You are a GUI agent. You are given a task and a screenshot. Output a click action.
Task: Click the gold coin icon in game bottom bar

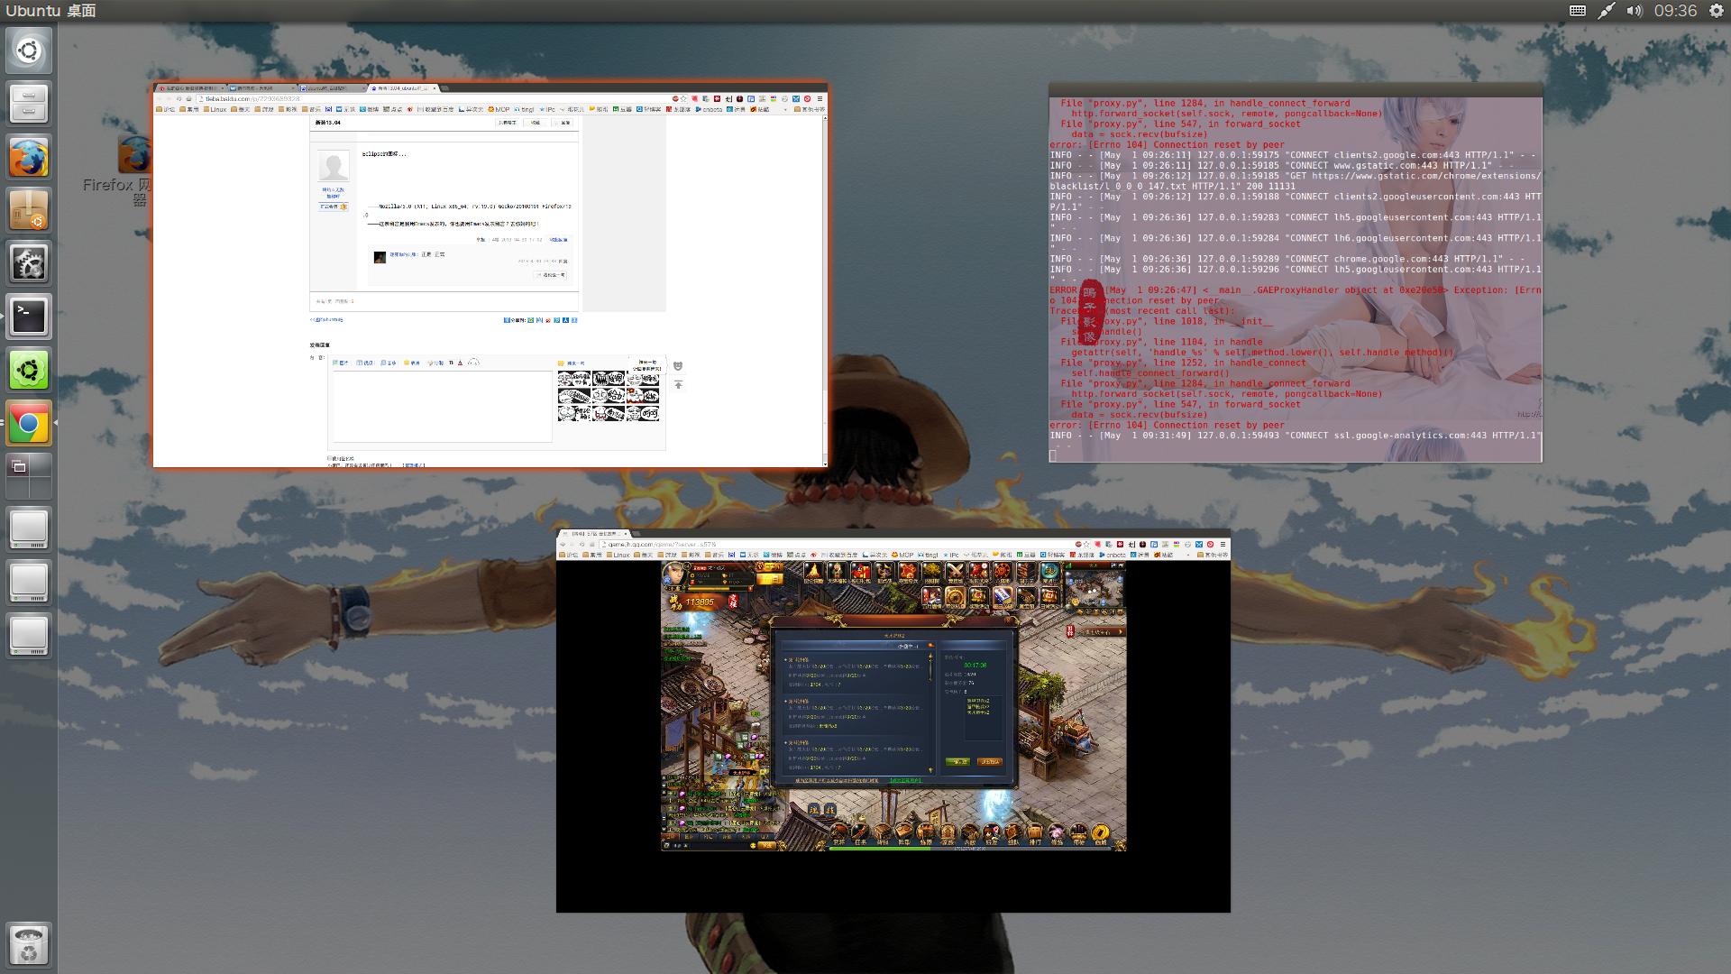(1100, 833)
